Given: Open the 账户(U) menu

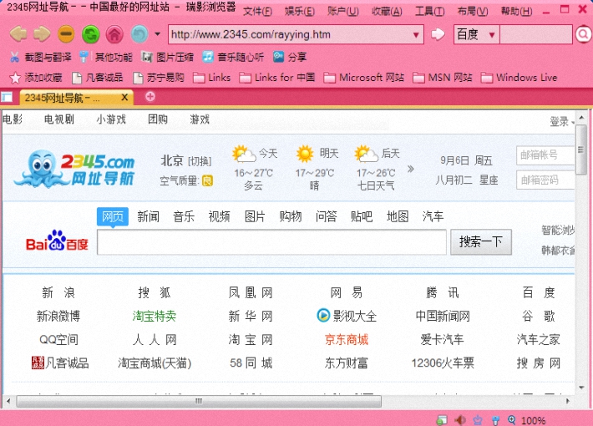Looking at the screenshot, I should (343, 12).
